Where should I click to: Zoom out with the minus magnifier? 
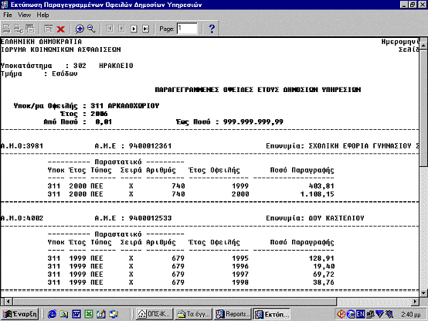(x=91, y=29)
